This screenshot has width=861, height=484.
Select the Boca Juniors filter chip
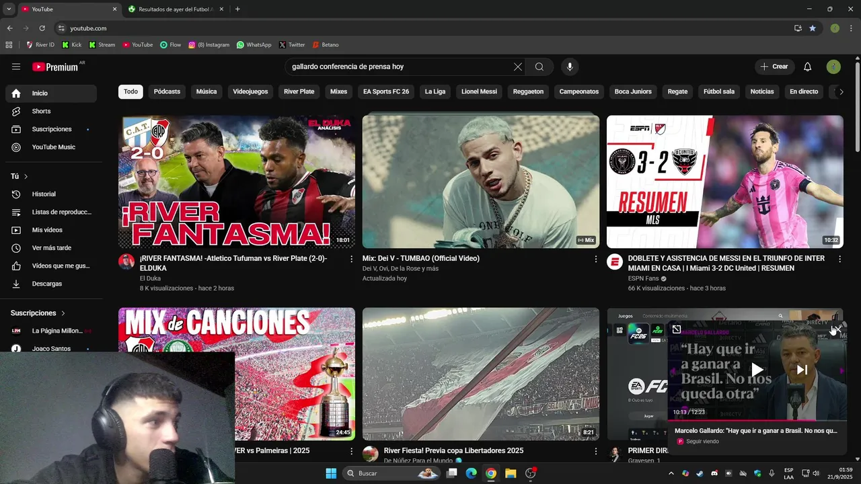coord(633,91)
